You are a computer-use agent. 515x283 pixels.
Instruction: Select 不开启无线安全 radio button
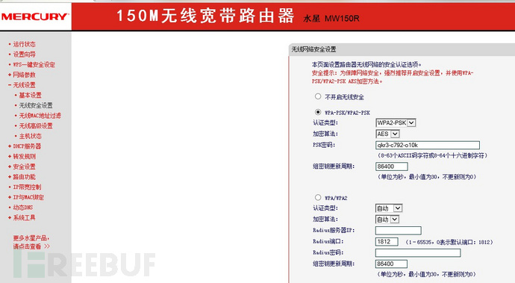pyautogui.click(x=318, y=96)
